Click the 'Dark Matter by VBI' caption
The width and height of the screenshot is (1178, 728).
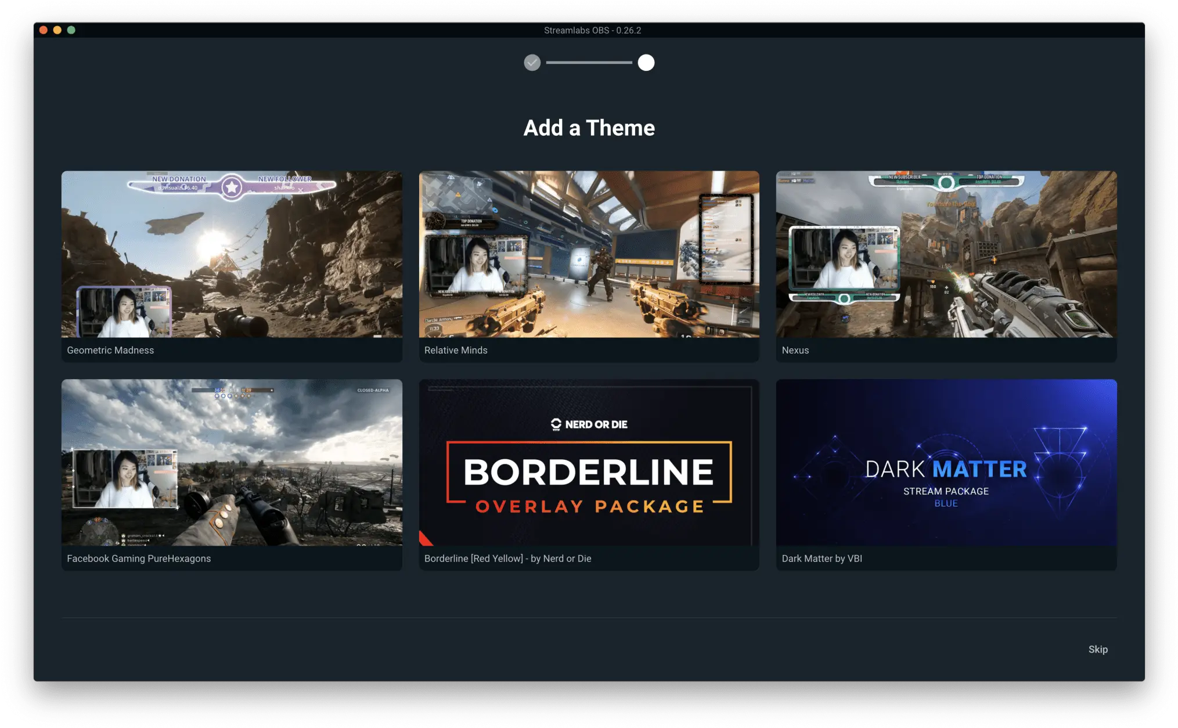822,558
